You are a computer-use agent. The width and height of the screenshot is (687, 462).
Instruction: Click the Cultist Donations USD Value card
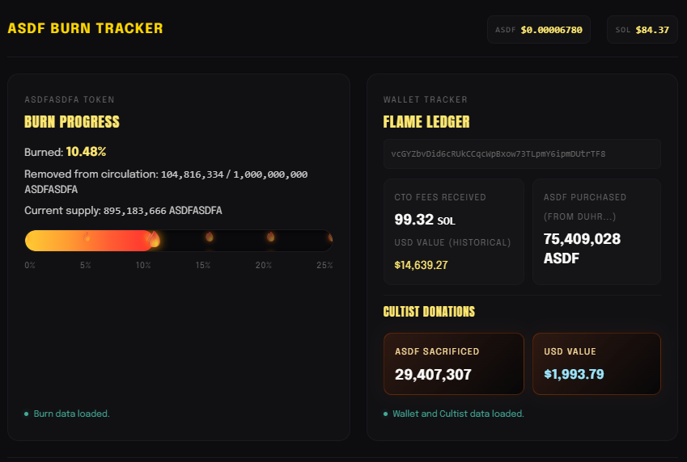pos(596,364)
